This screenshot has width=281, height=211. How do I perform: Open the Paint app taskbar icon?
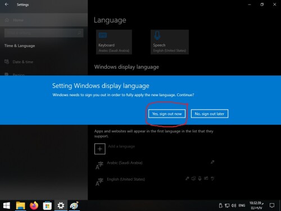pos(74,206)
